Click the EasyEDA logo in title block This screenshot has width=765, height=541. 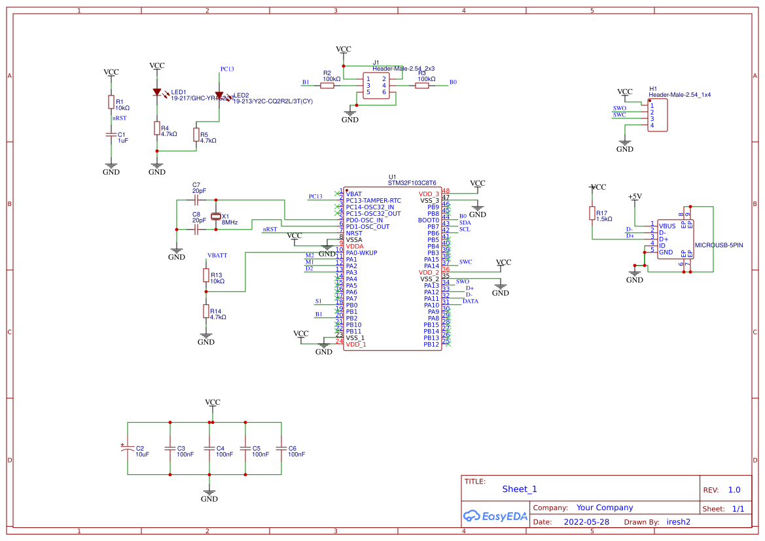point(495,516)
